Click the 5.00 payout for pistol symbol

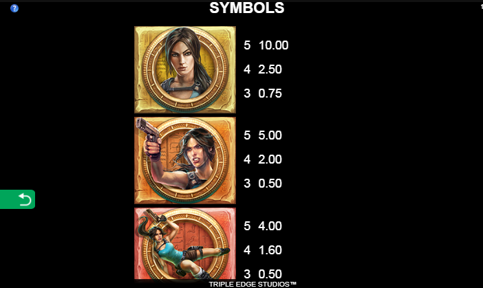[270, 135]
